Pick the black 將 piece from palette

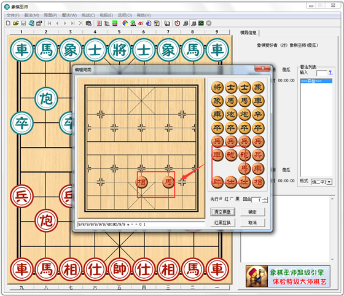click(x=217, y=87)
